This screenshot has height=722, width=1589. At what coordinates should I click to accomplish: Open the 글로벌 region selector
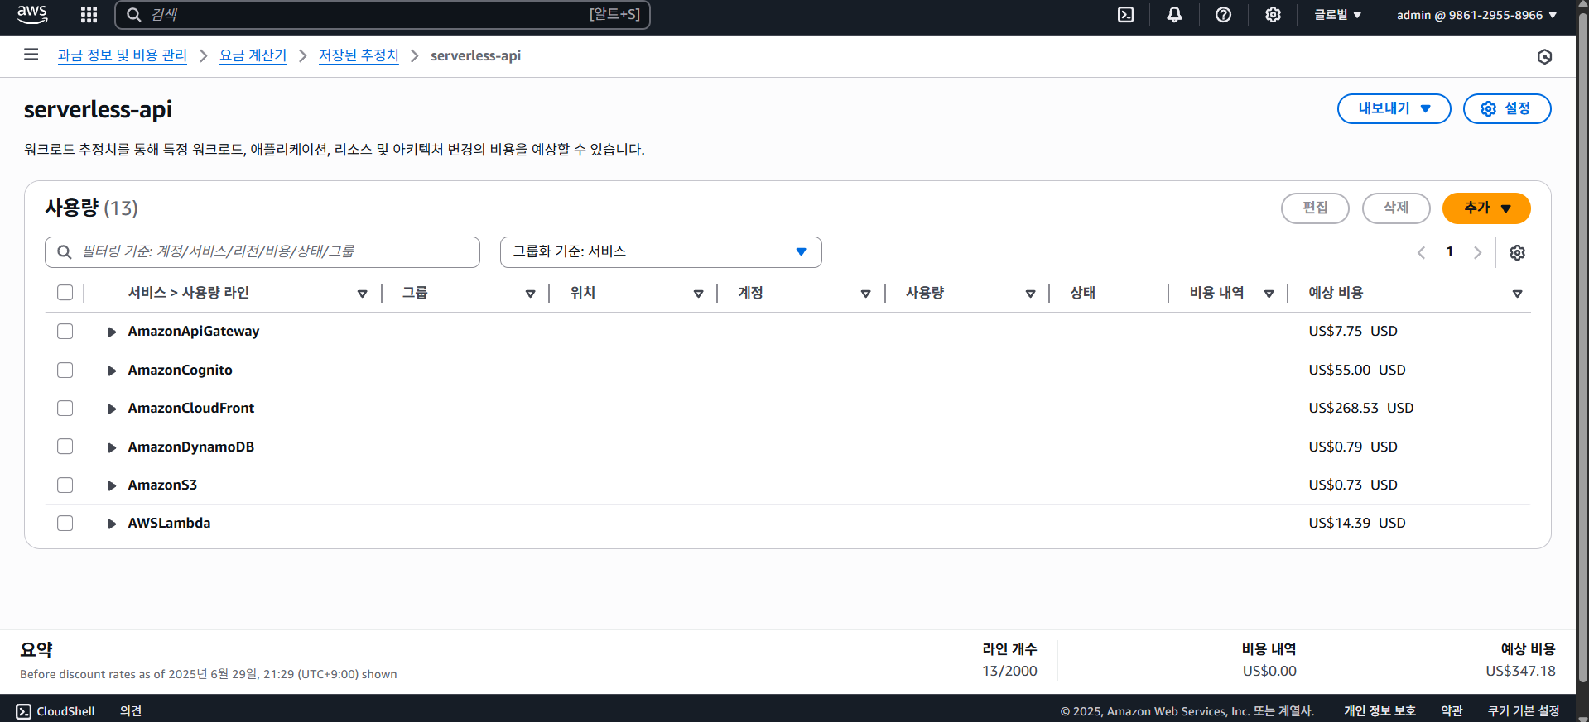pyautogui.click(x=1337, y=15)
